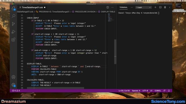186x104 pixels.
Task: Click the code minimap
Action: click(110, 18)
